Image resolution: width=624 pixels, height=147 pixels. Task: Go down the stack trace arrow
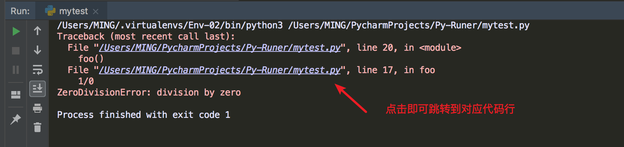tap(37, 50)
